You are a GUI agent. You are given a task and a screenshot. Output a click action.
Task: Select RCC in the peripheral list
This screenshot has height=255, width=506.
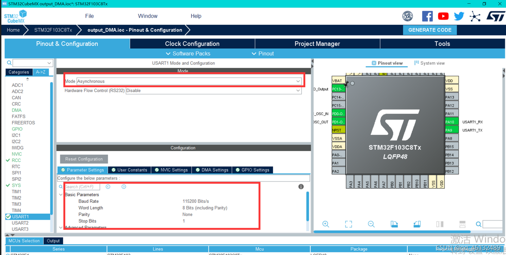coord(16,160)
